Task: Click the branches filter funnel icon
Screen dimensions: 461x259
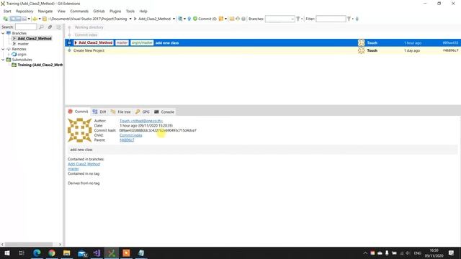Action: pos(297,19)
